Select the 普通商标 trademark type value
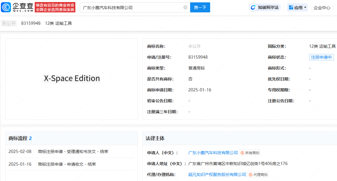Image resolution: width=337 pixels, height=181 pixels. pyautogui.click(x=197, y=68)
